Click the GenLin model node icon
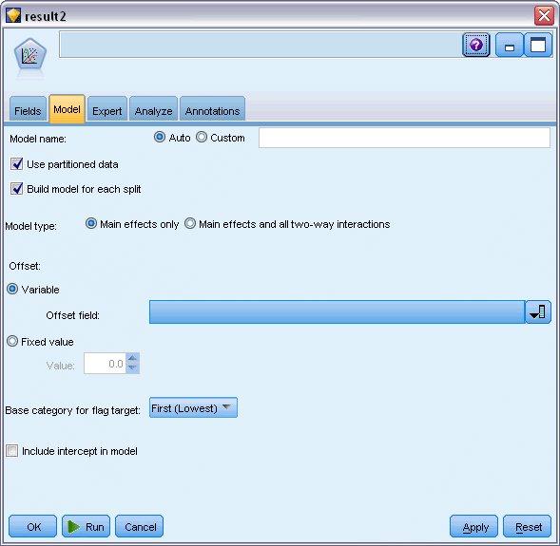This screenshot has width=560, height=546. coord(30,55)
